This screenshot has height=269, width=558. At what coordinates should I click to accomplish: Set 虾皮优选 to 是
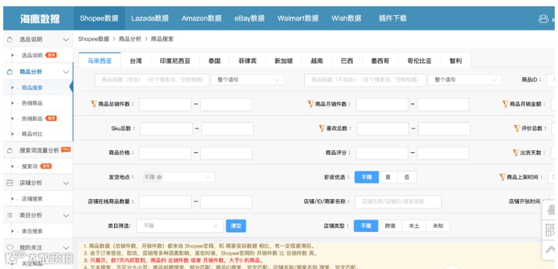pyautogui.click(x=388, y=177)
